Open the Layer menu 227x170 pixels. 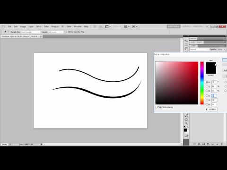(31, 26)
